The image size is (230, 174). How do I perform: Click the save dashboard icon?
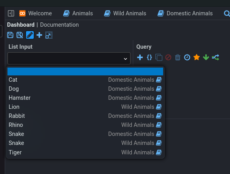[x=10, y=35]
